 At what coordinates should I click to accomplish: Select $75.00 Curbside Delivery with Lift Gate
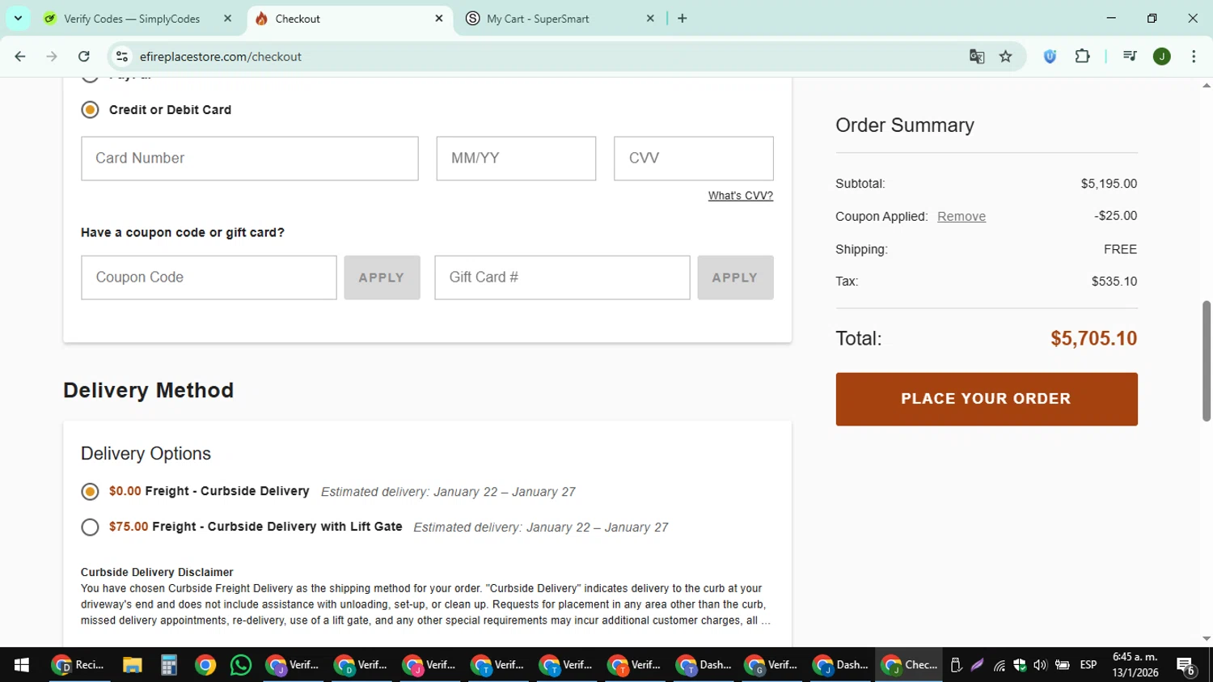tap(90, 527)
